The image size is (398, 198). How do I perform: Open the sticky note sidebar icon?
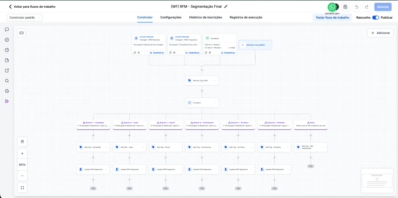point(7,60)
